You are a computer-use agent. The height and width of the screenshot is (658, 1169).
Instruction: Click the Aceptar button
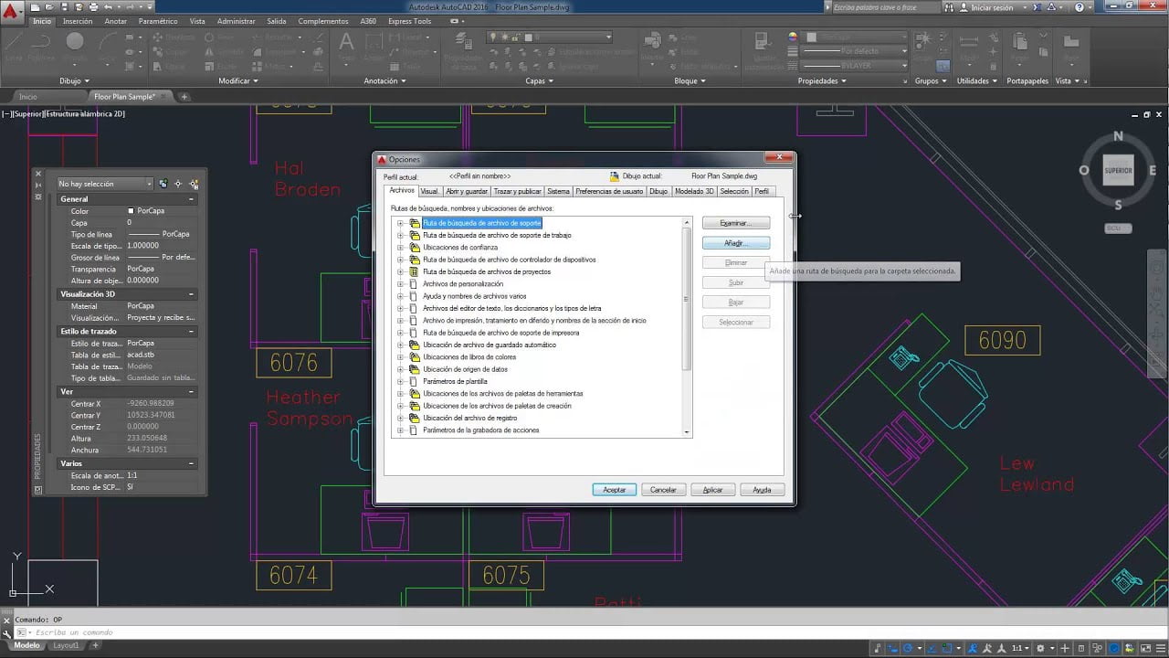tap(614, 490)
